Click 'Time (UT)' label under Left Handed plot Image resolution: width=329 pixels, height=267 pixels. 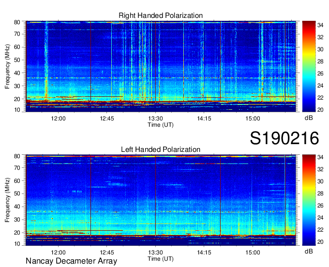coord(161,259)
